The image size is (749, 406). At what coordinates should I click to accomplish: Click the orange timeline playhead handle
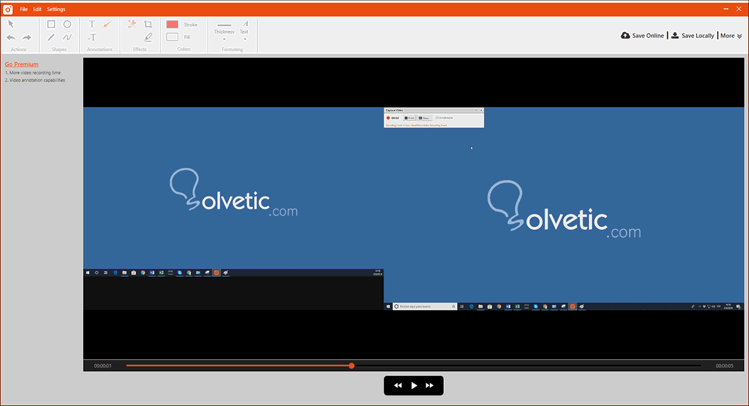tap(351, 365)
